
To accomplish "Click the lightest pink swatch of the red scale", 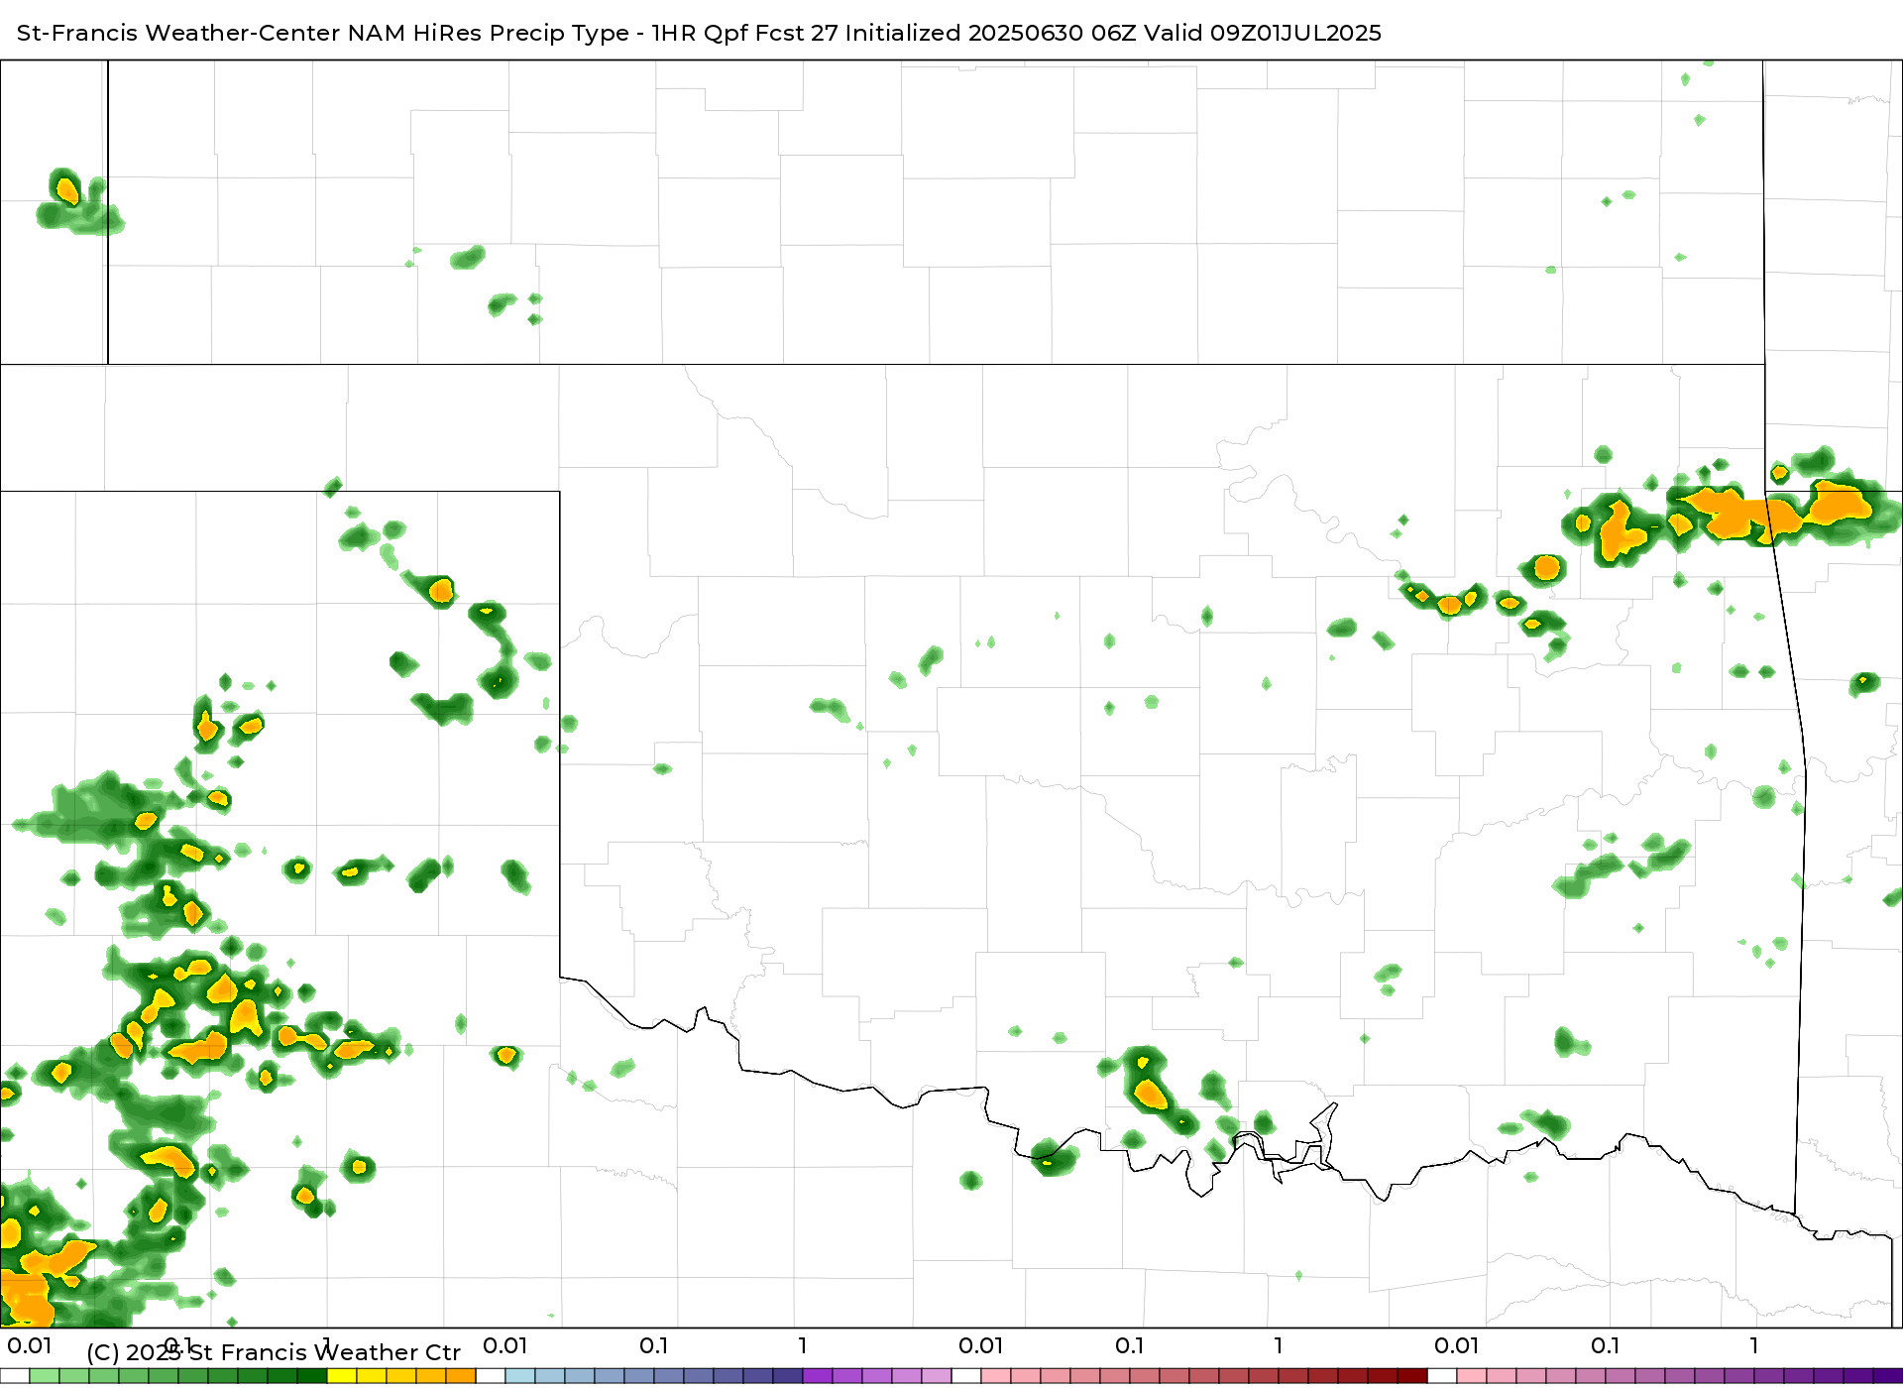I will coord(996,1376).
